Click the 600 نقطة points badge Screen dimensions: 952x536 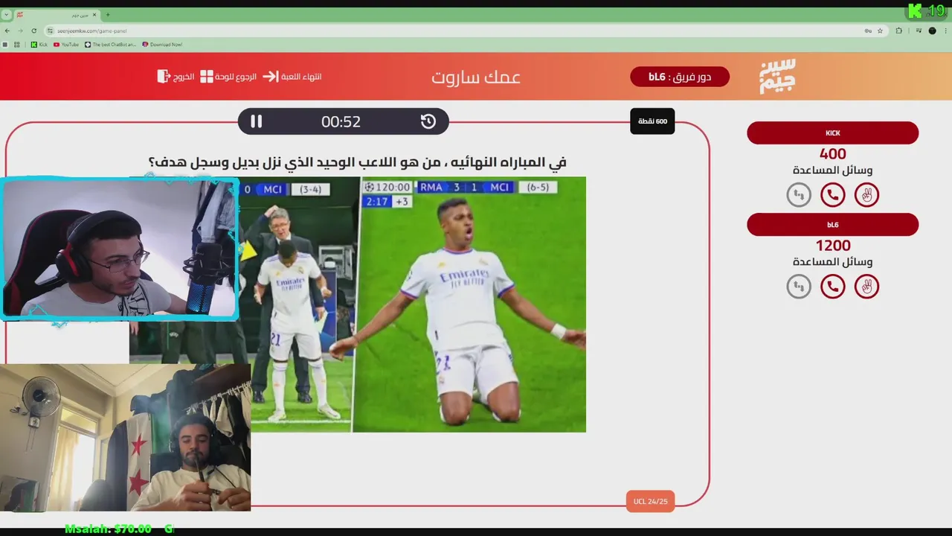pos(652,121)
